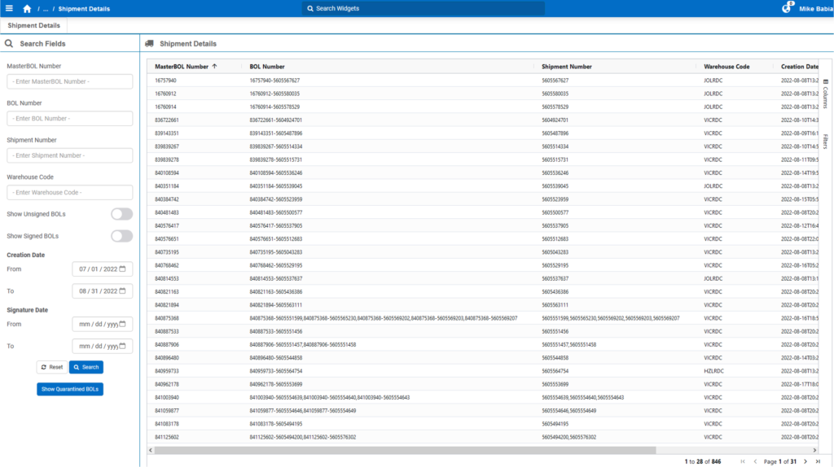Sort by Shipment Number column header
The image size is (834, 467).
pos(567,67)
